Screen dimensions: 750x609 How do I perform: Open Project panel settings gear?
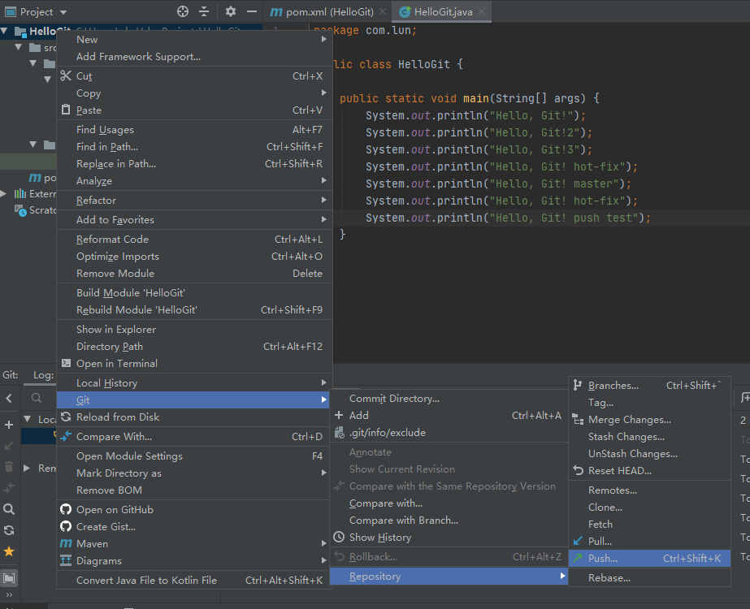[231, 11]
